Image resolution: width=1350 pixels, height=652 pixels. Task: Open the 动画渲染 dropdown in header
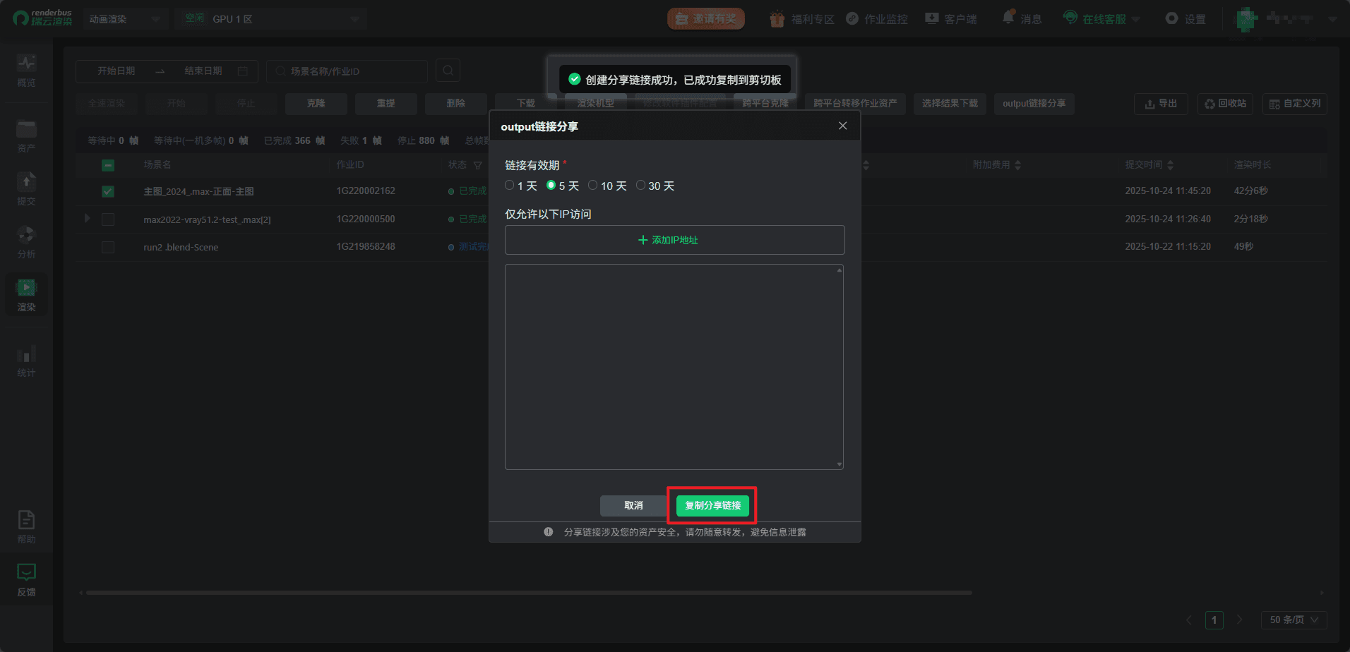tap(124, 19)
